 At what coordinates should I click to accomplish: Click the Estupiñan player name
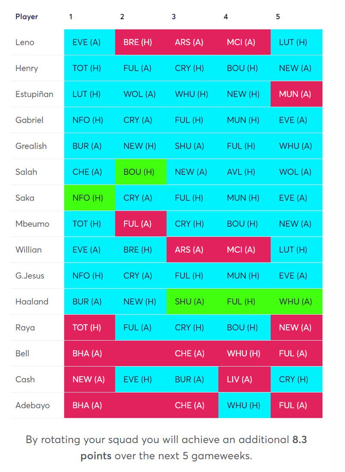(x=34, y=94)
